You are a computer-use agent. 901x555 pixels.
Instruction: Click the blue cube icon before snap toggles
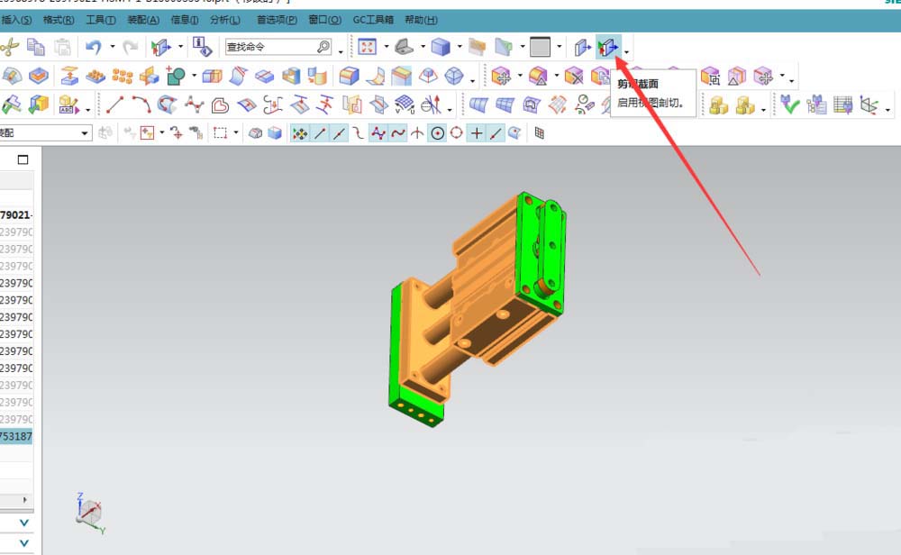coord(275,133)
